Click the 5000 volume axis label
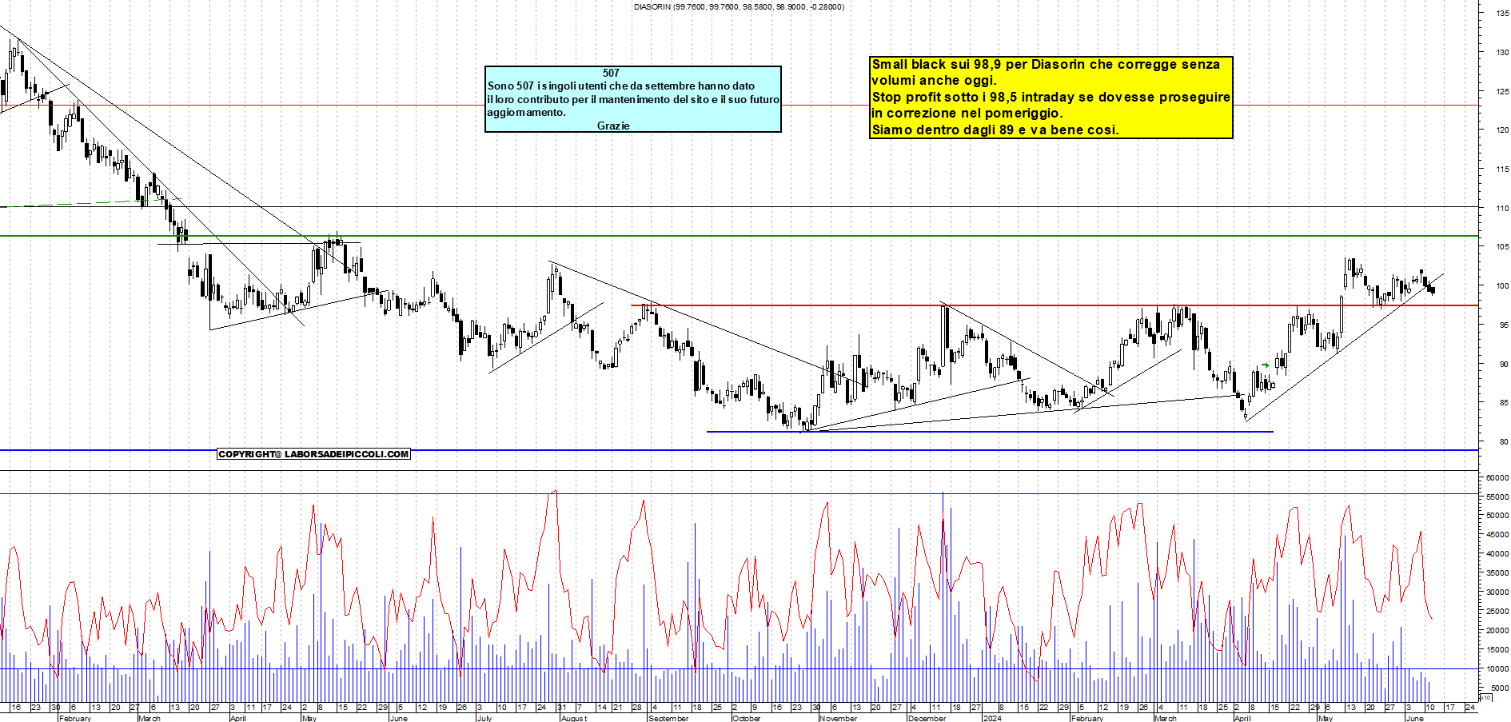 pos(1500,688)
